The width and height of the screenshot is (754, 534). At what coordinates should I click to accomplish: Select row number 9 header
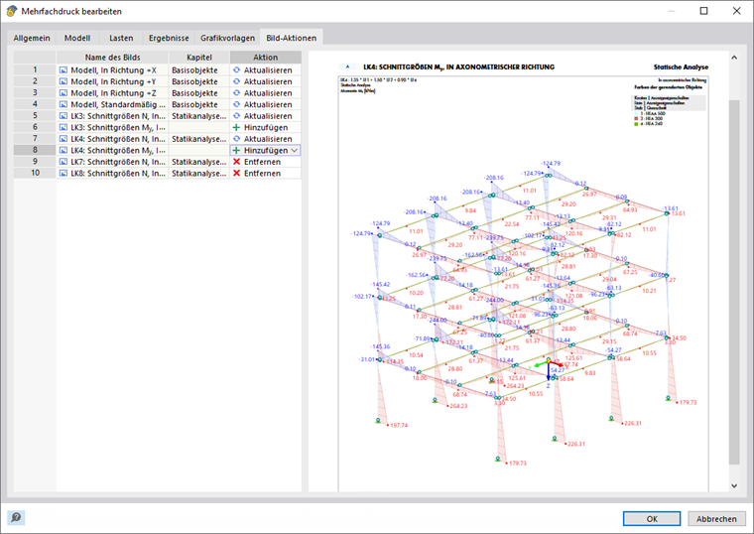pos(35,162)
